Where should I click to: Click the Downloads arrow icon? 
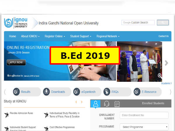47,92
